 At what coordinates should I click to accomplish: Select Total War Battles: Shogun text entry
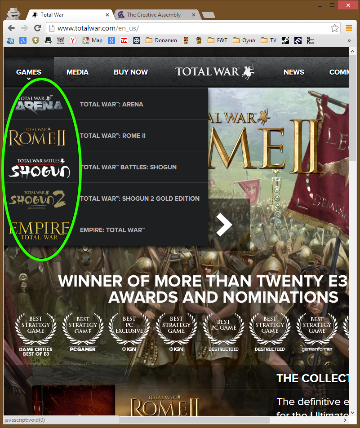129,167
